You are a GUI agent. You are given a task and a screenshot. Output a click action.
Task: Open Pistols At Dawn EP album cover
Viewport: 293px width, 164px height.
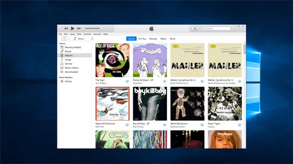[150, 60]
